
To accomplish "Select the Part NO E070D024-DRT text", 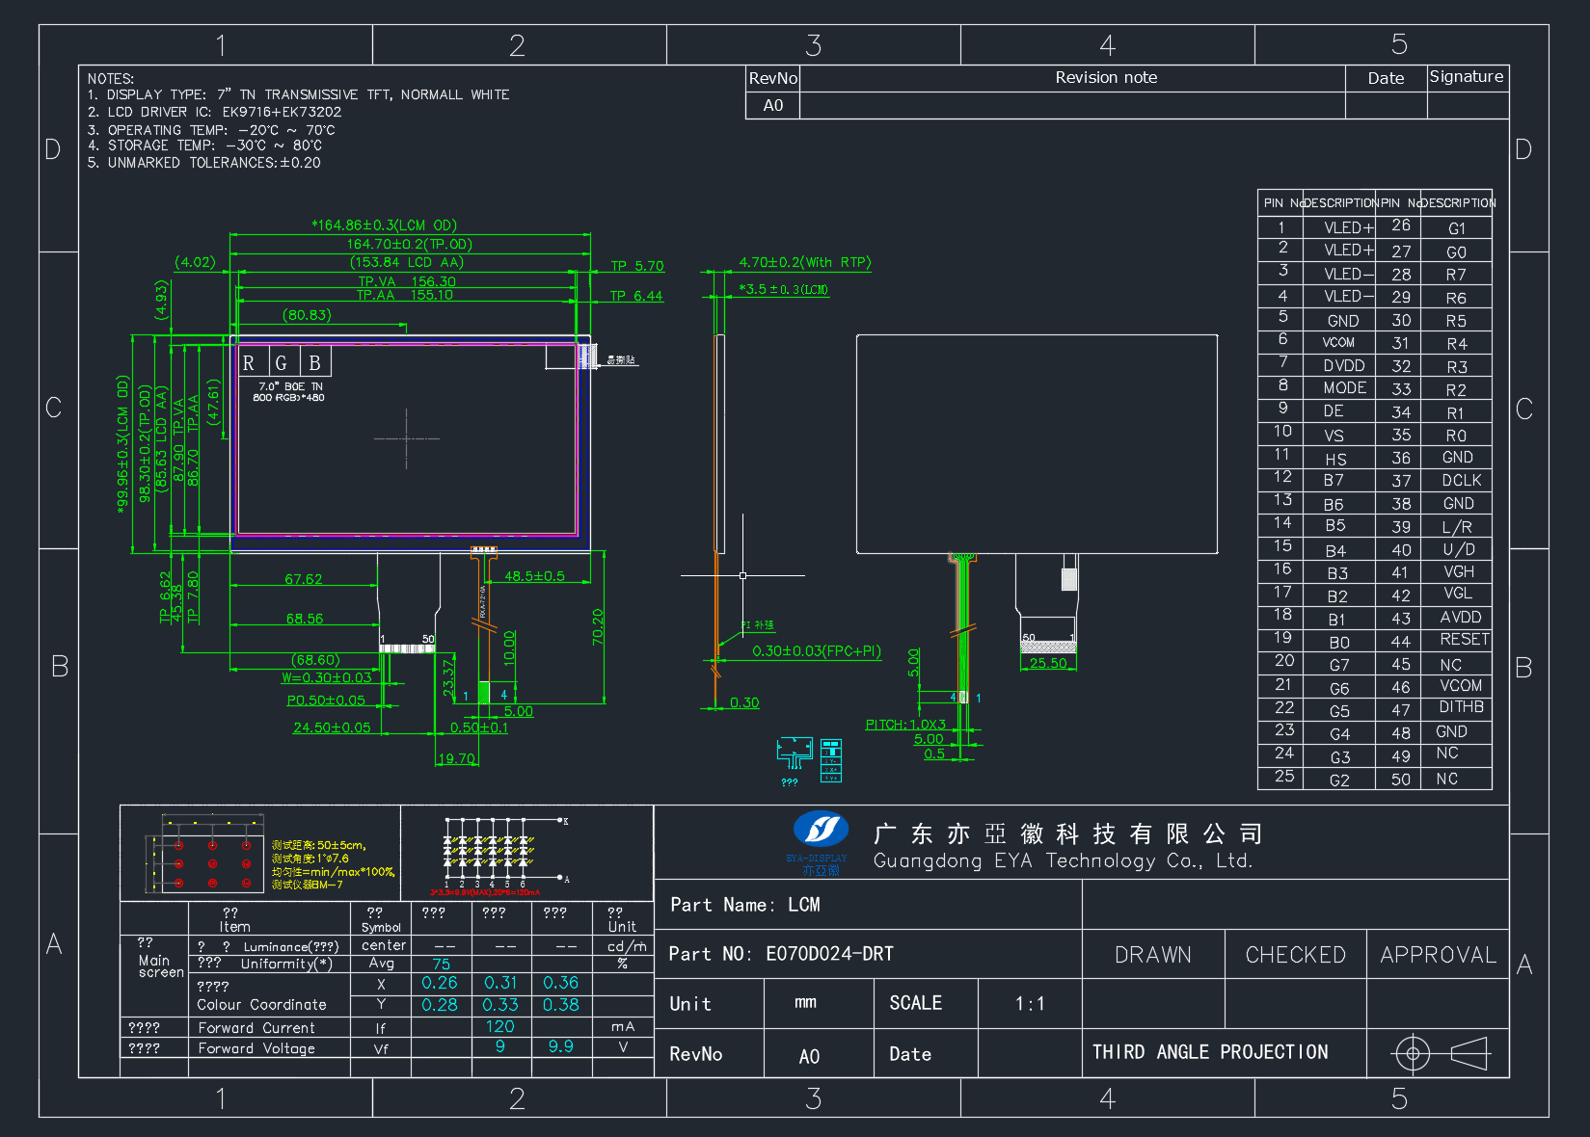I will [782, 954].
